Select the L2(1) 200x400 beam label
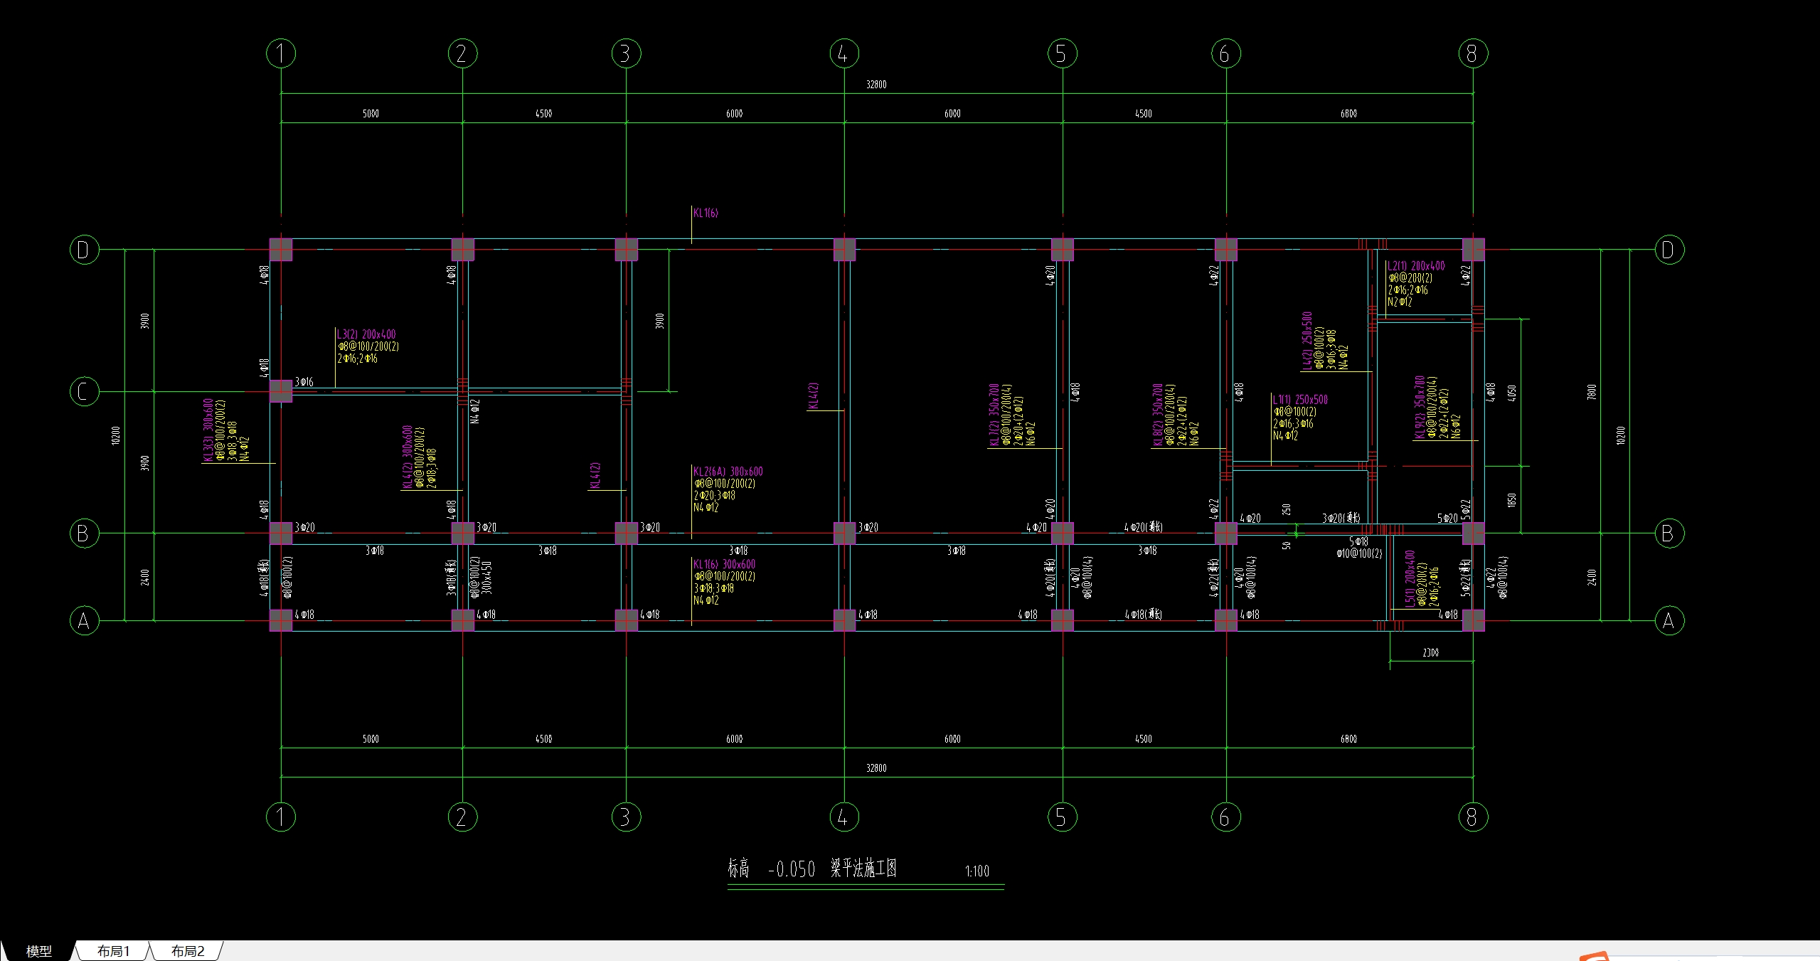Screen dimensions: 1820x961 (1416, 266)
